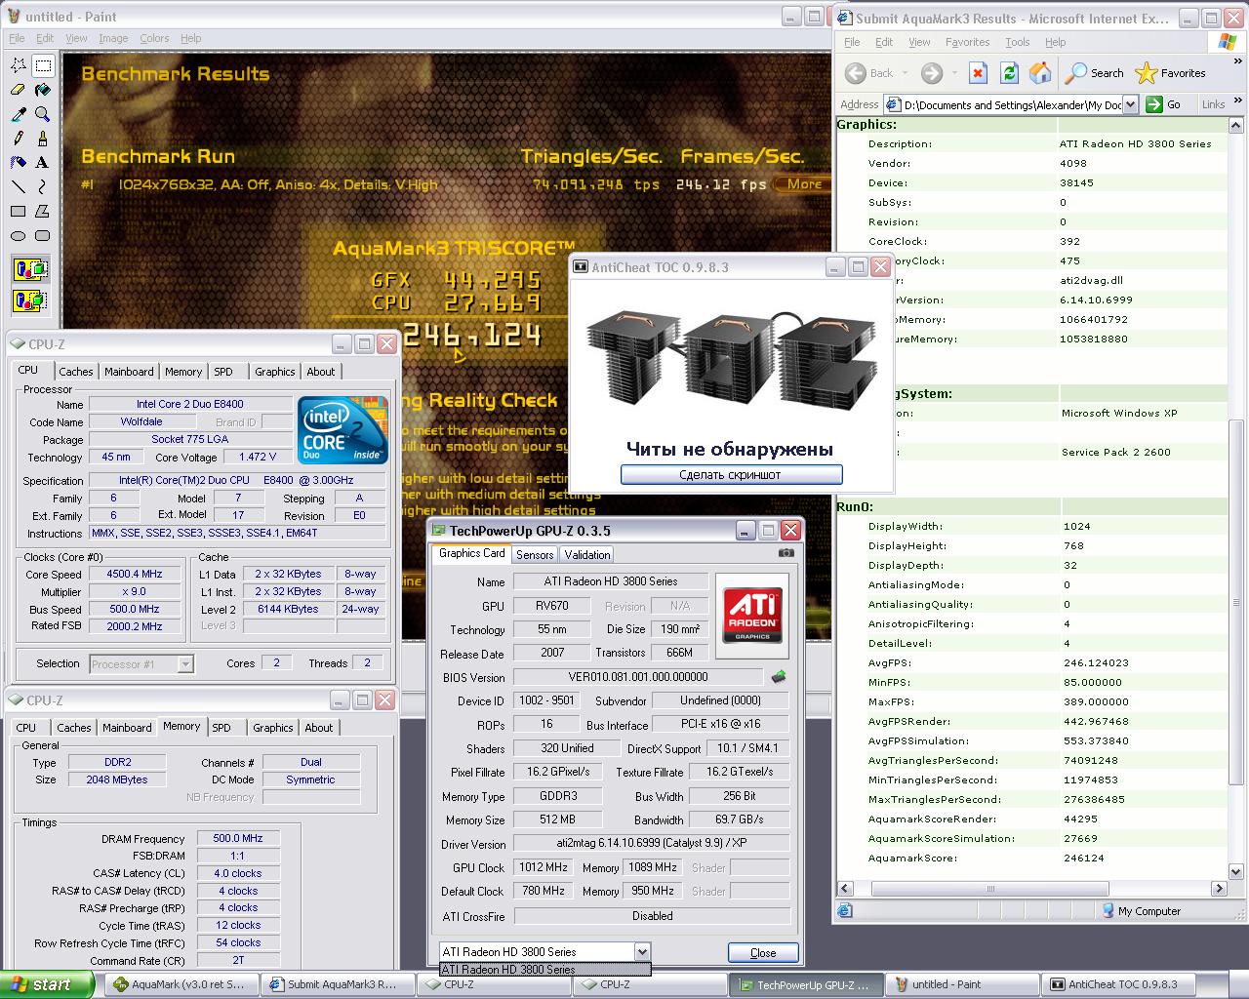This screenshot has height=999, width=1249.
Task: Click the Сделать скриншот button in AntiCheat
Action: pos(732,475)
